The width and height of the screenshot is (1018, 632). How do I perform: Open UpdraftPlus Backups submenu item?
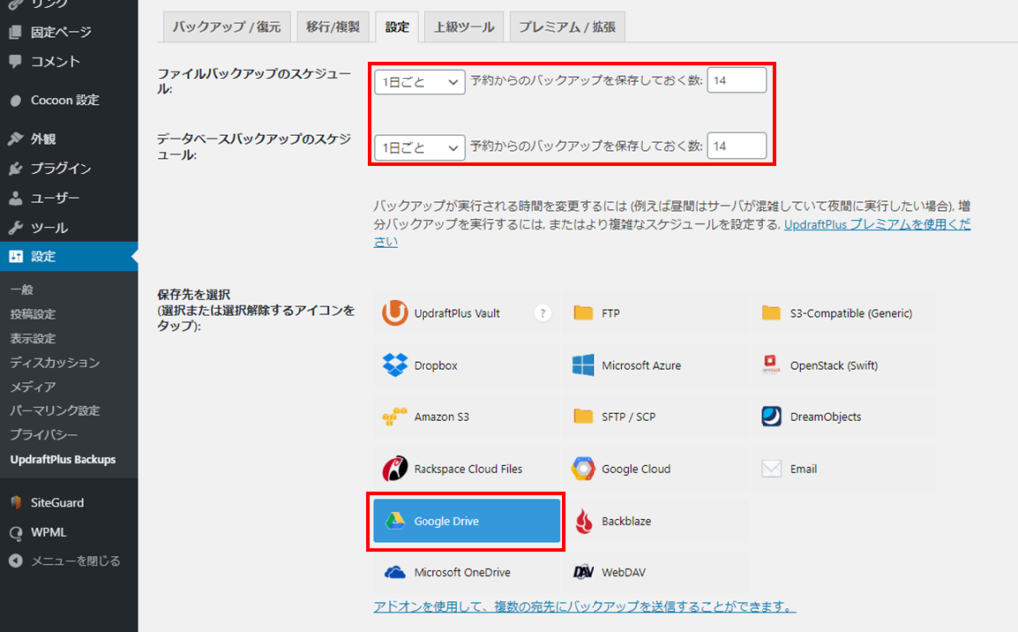(63, 459)
